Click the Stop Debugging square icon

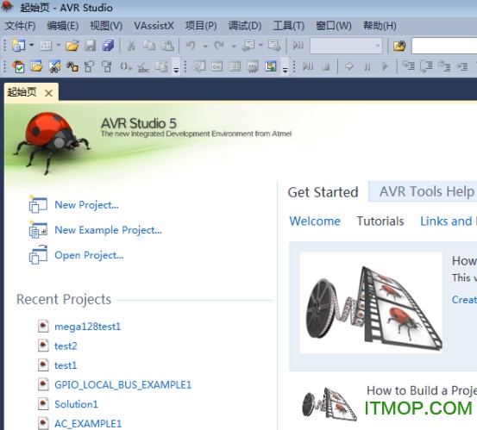325,66
